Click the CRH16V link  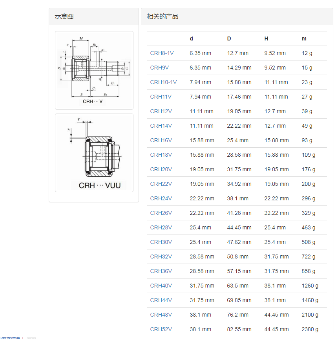161,140
